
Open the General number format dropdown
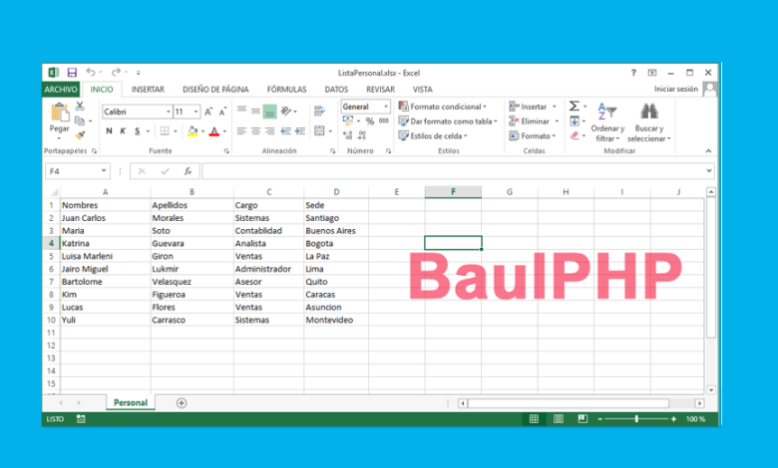386,107
